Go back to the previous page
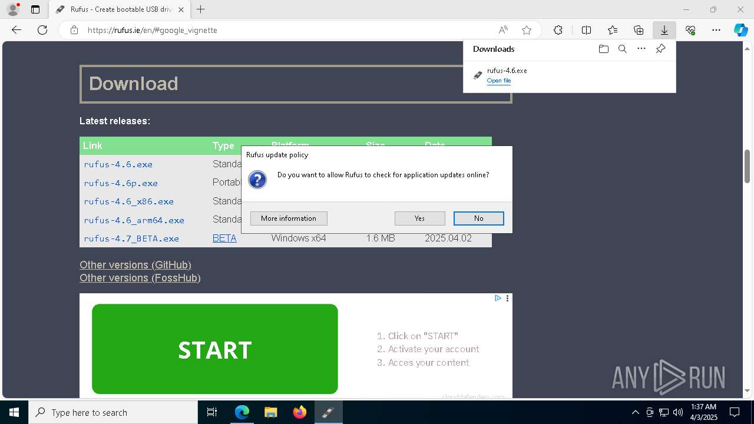 point(16,30)
